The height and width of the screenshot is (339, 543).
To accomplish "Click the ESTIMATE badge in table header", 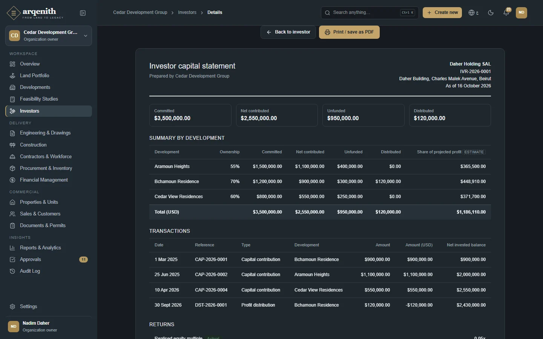I will pos(474,152).
